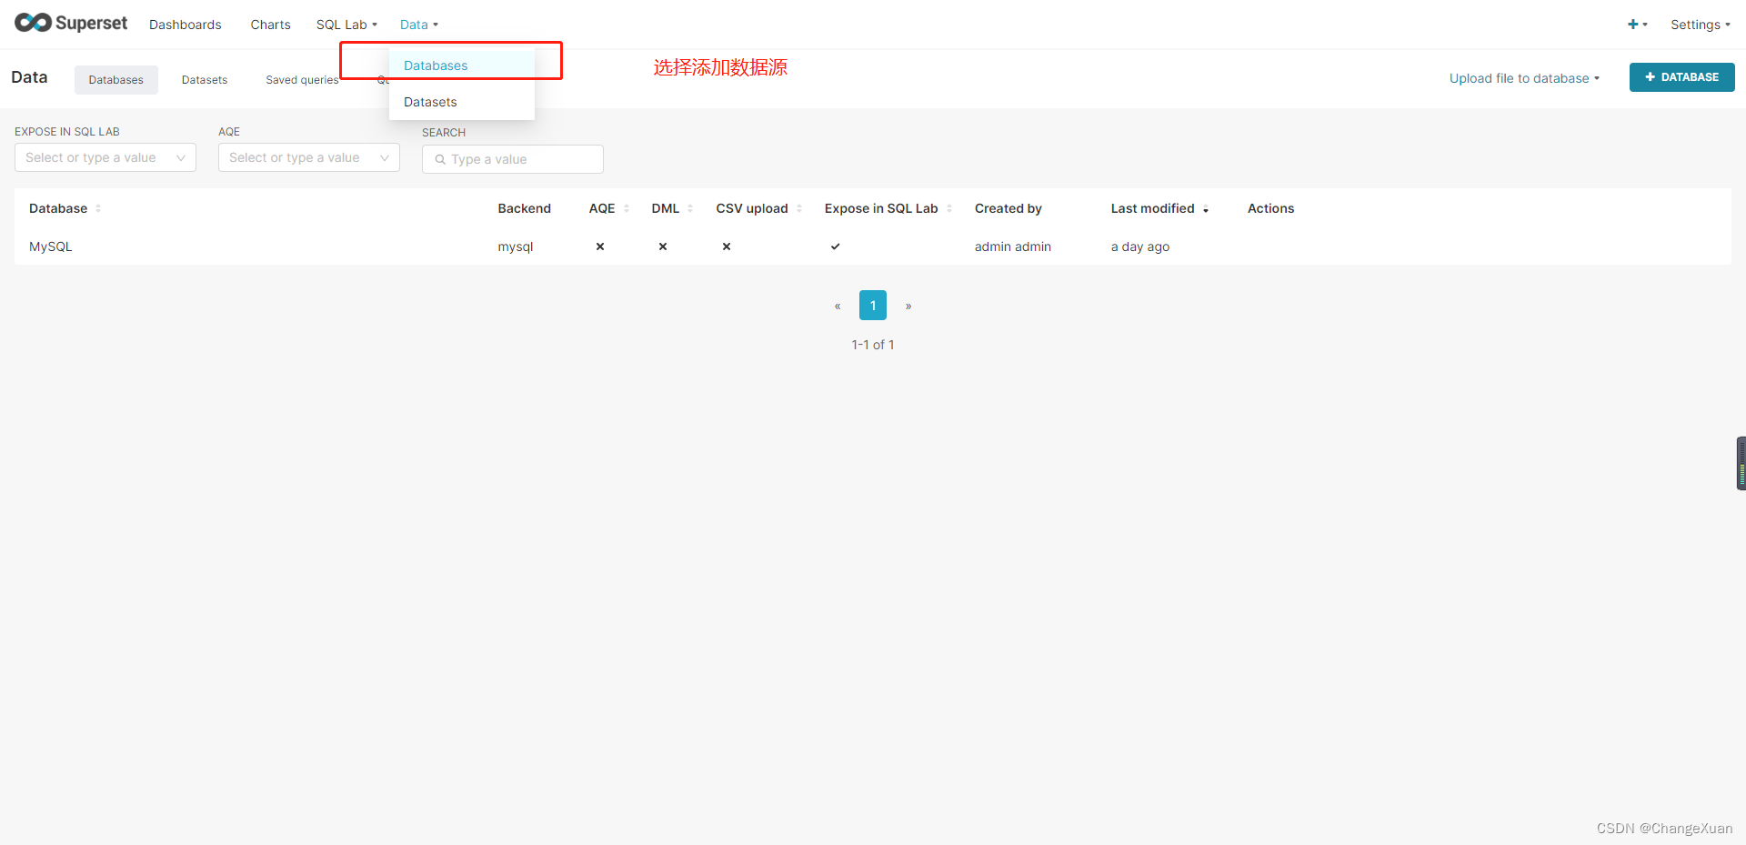Click the Last modified column header

(1152, 208)
